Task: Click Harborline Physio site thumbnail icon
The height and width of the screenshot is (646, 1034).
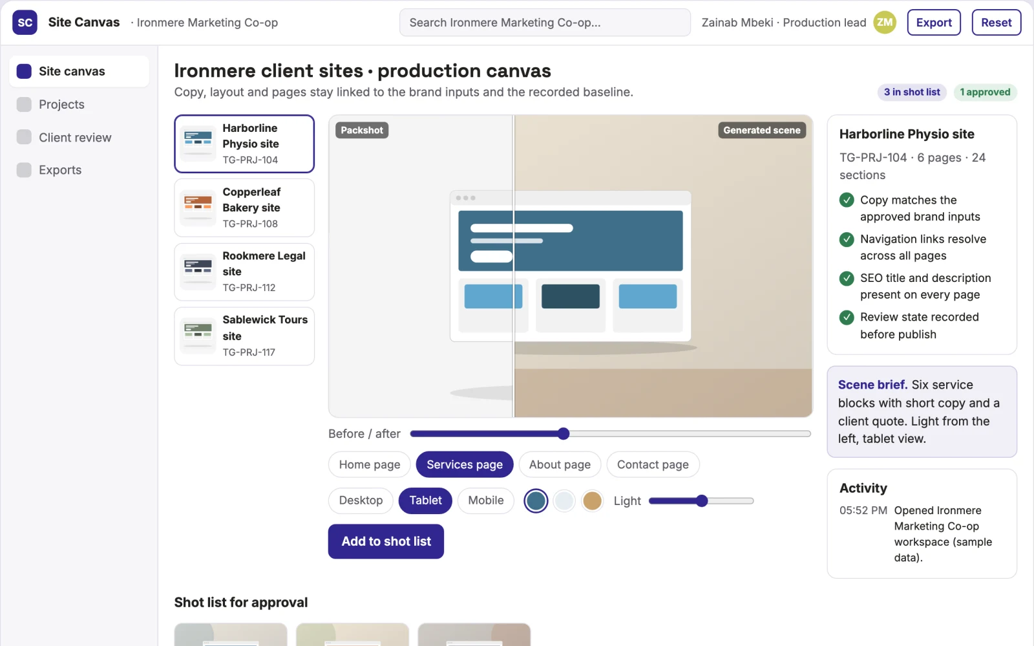Action: [x=198, y=144]
